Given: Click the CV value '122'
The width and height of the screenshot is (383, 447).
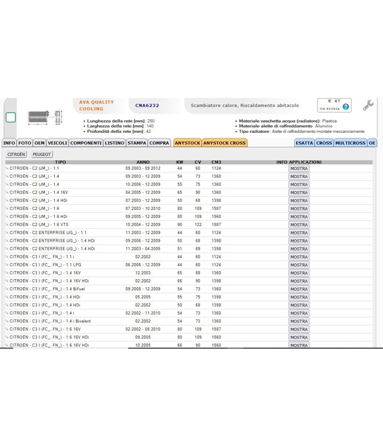Looking at the screenshot, I should click(x=198, y=224).
